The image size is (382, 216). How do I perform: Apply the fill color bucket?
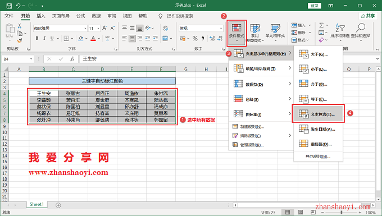click(81, 39)
